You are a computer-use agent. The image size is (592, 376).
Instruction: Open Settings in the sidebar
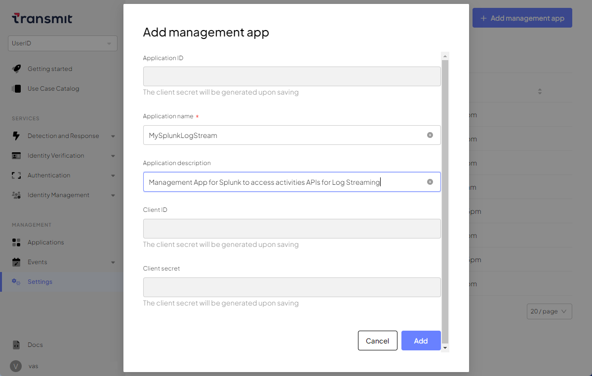pos(39,282)
